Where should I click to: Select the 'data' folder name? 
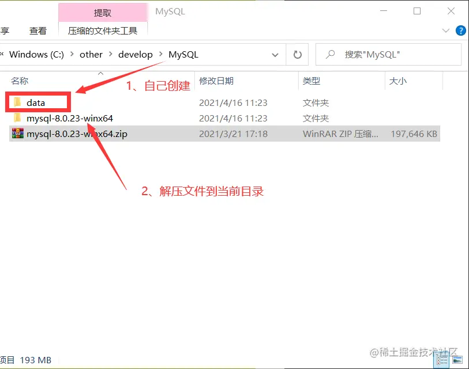(36, 102)
